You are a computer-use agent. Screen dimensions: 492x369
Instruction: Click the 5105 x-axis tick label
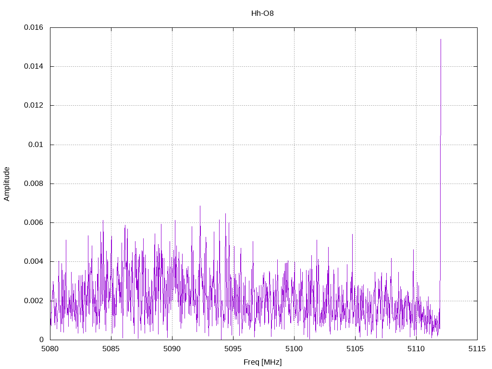point(355,349)
